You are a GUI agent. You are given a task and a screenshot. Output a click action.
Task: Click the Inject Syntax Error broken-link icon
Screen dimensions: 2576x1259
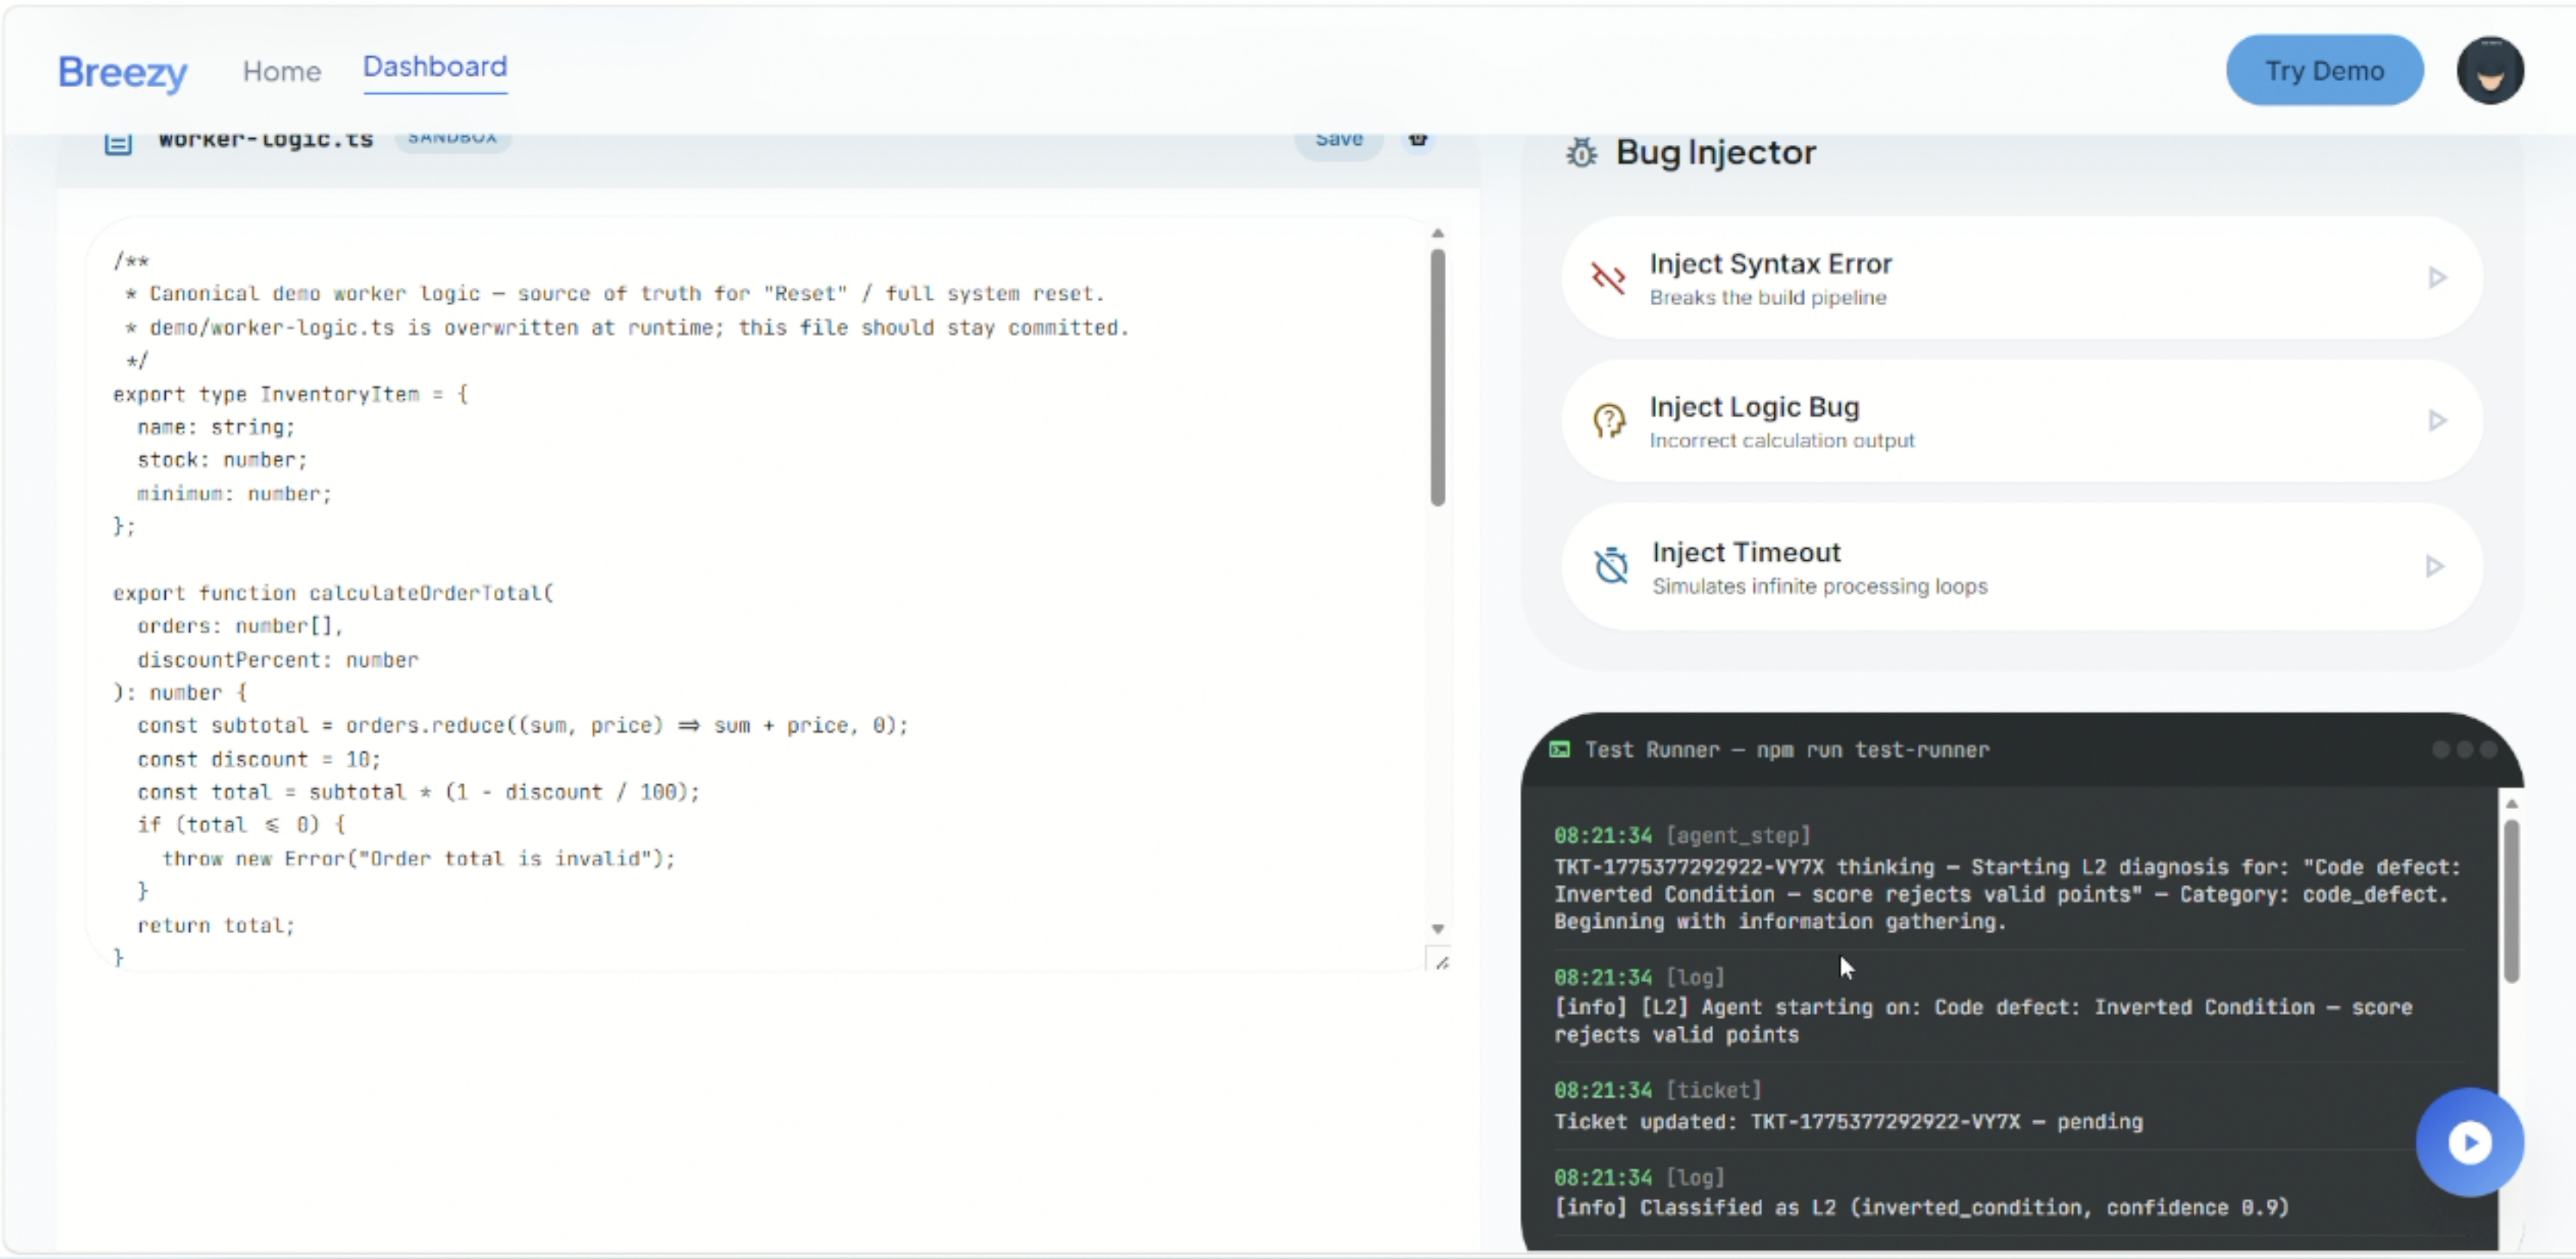click(1608, 278)
